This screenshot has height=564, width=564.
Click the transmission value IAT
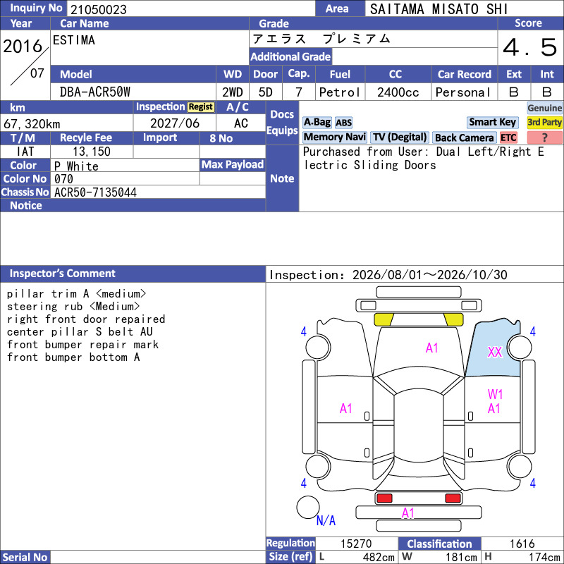click(25, 152)
